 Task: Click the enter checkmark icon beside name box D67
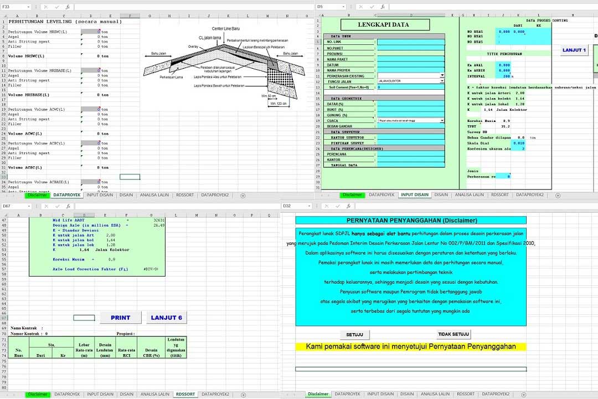click(57, 206)
